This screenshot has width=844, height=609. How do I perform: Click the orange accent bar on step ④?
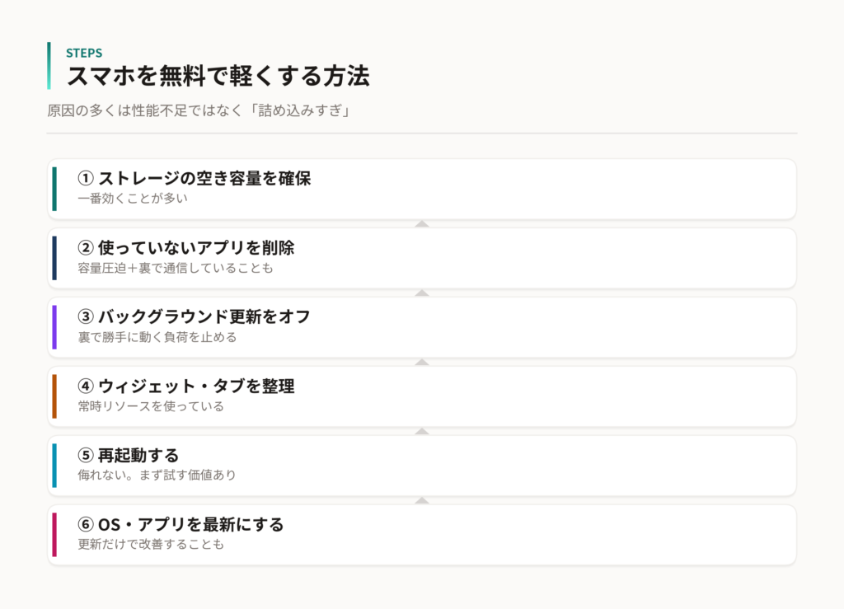54,396
